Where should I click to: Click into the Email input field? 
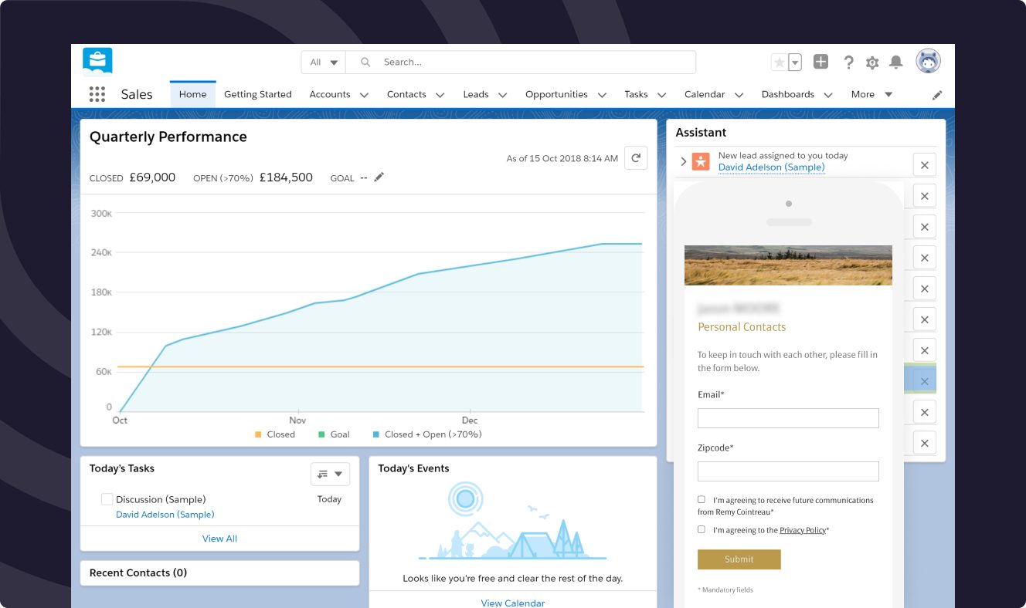788,418
